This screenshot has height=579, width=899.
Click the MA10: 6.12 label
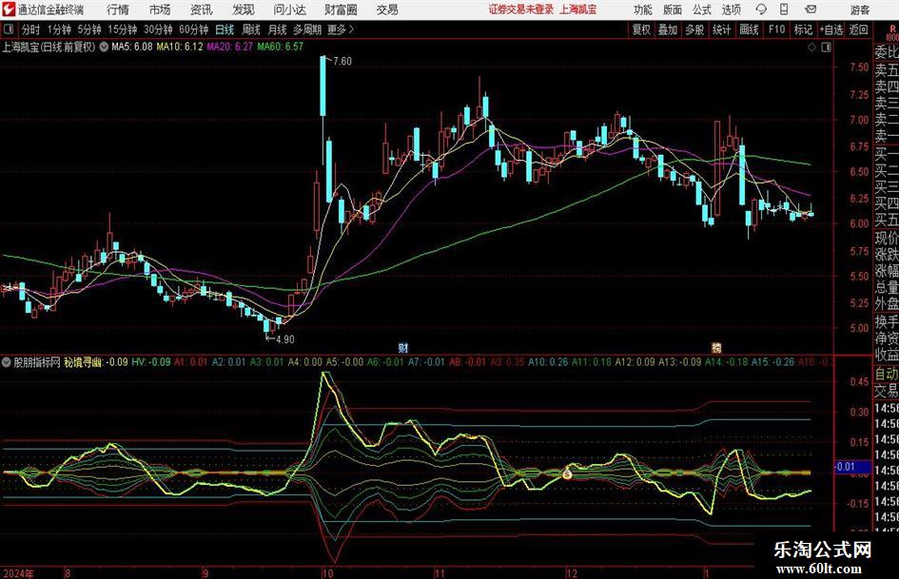(x=180, y=47)
